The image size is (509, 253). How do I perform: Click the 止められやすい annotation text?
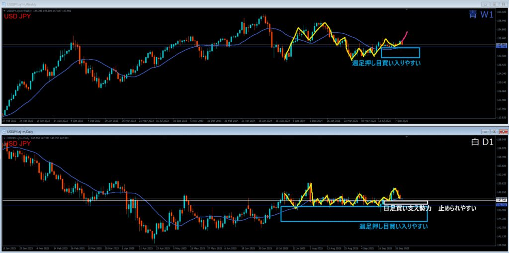457,208
